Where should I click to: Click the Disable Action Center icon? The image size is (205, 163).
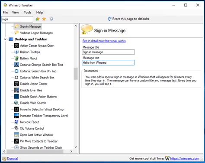click(16, 84)
